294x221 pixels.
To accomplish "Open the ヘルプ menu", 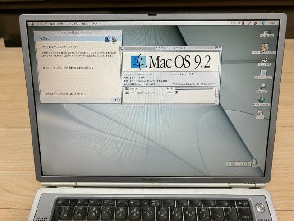I will click(93, 23).
